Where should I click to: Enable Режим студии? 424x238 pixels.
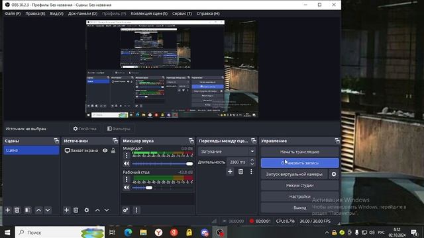pos(299,185)
